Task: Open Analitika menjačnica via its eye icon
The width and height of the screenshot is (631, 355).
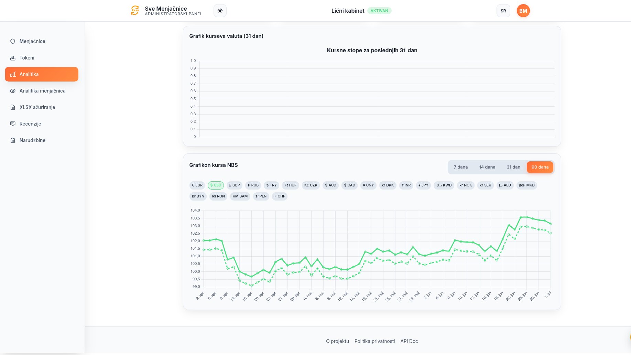Action: (13, 91)
